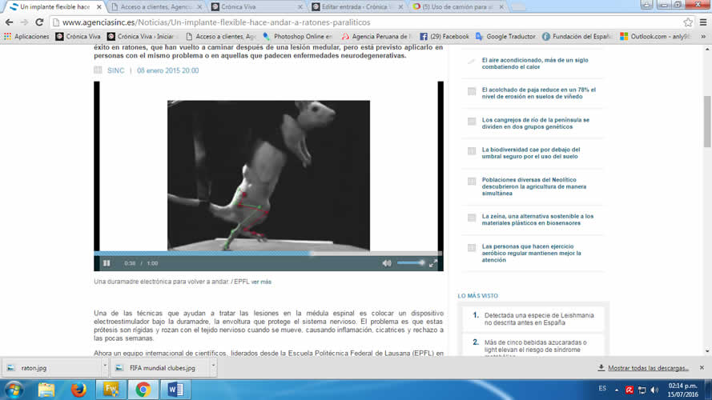Select the Un implante flexible tab
The width and height of the screenshot is (712, 400).
click(54, 7)
